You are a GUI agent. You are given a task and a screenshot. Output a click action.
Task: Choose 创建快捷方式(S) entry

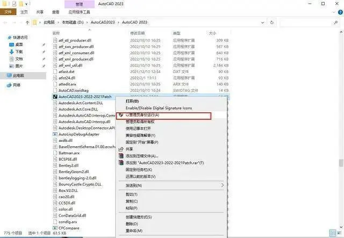(x=139, y=217)
